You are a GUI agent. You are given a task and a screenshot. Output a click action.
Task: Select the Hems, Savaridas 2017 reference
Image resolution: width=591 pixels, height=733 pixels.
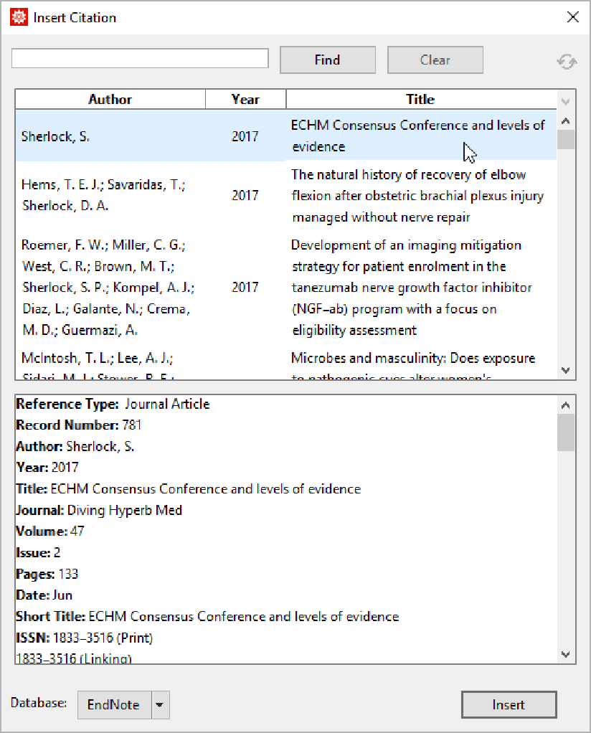point(285,196)
